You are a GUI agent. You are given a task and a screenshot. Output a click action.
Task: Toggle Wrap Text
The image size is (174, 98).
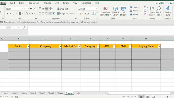coord(63,9)
